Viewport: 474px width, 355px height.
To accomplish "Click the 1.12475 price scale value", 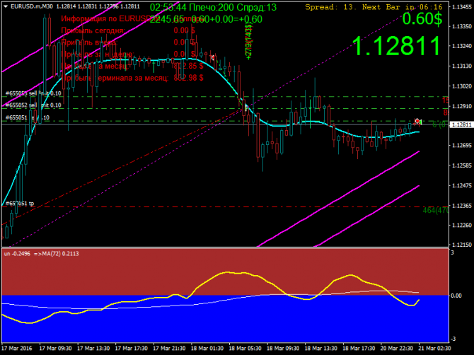I will tap(461, 185).
